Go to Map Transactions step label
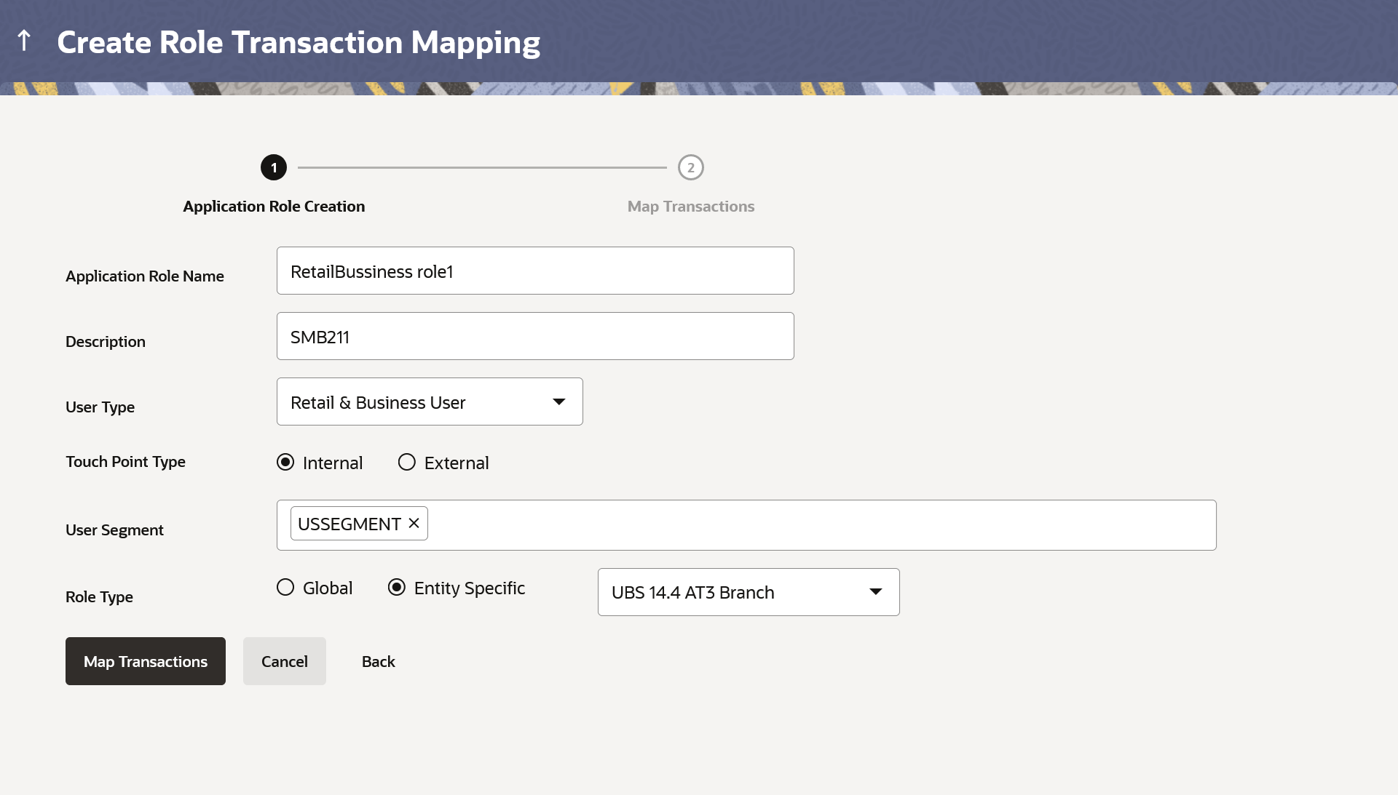The height and width of the screenshot is (795, 1398). click(x=690, y=207)
